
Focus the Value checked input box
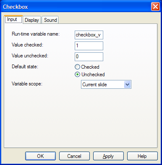(89, 46)
